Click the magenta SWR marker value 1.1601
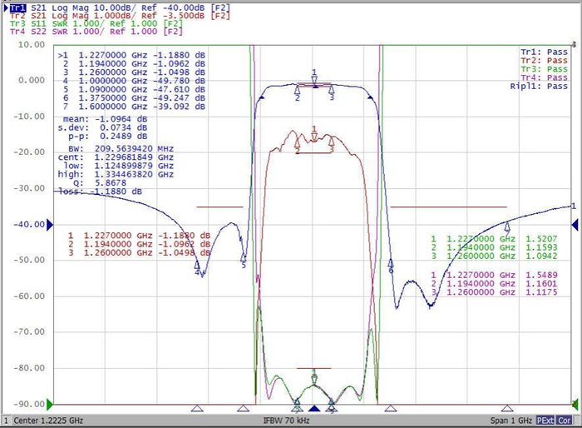Image resolution: width=582 pixels, height=428 pixels. (541, 284)
